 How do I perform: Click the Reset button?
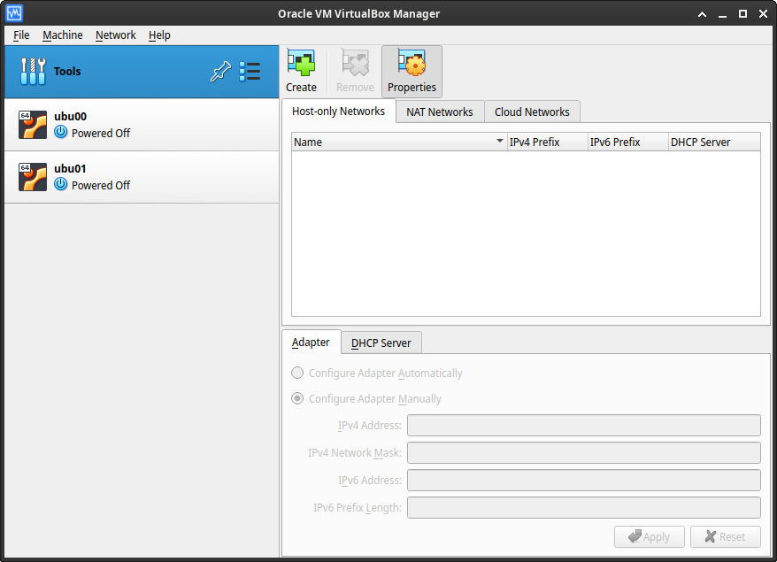coord(725,536)
